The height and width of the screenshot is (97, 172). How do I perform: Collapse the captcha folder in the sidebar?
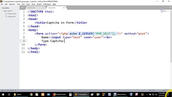(3, 11)
